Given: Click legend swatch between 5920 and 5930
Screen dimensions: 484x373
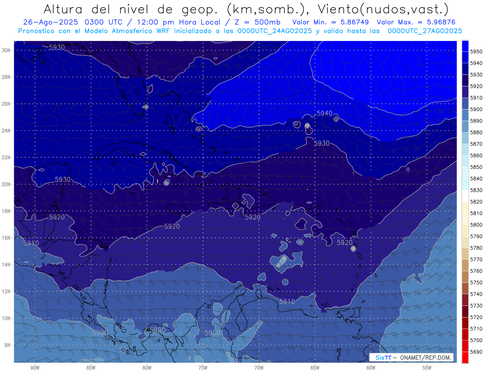Looking at the screenshot, I should [x=465, y=80].
